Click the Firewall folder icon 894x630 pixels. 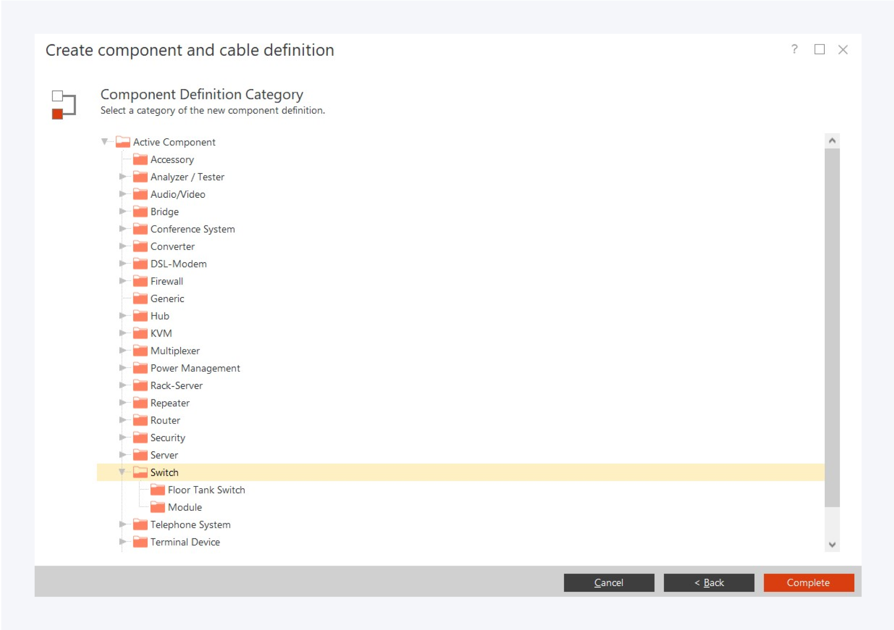(x=140, y=281)
